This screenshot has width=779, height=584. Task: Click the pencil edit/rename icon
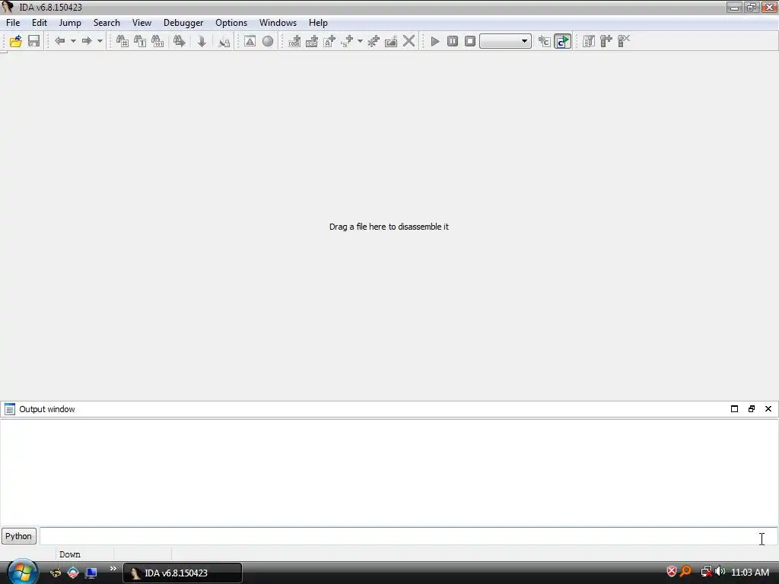391,41
